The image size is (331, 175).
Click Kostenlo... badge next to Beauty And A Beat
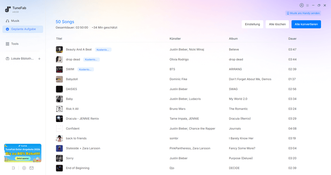(x=103, y=50)
